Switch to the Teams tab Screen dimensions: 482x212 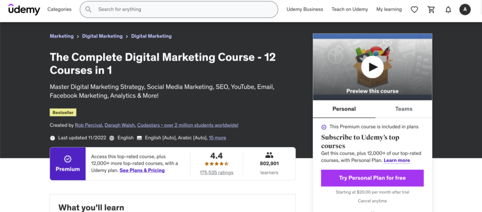click(403, 109)
